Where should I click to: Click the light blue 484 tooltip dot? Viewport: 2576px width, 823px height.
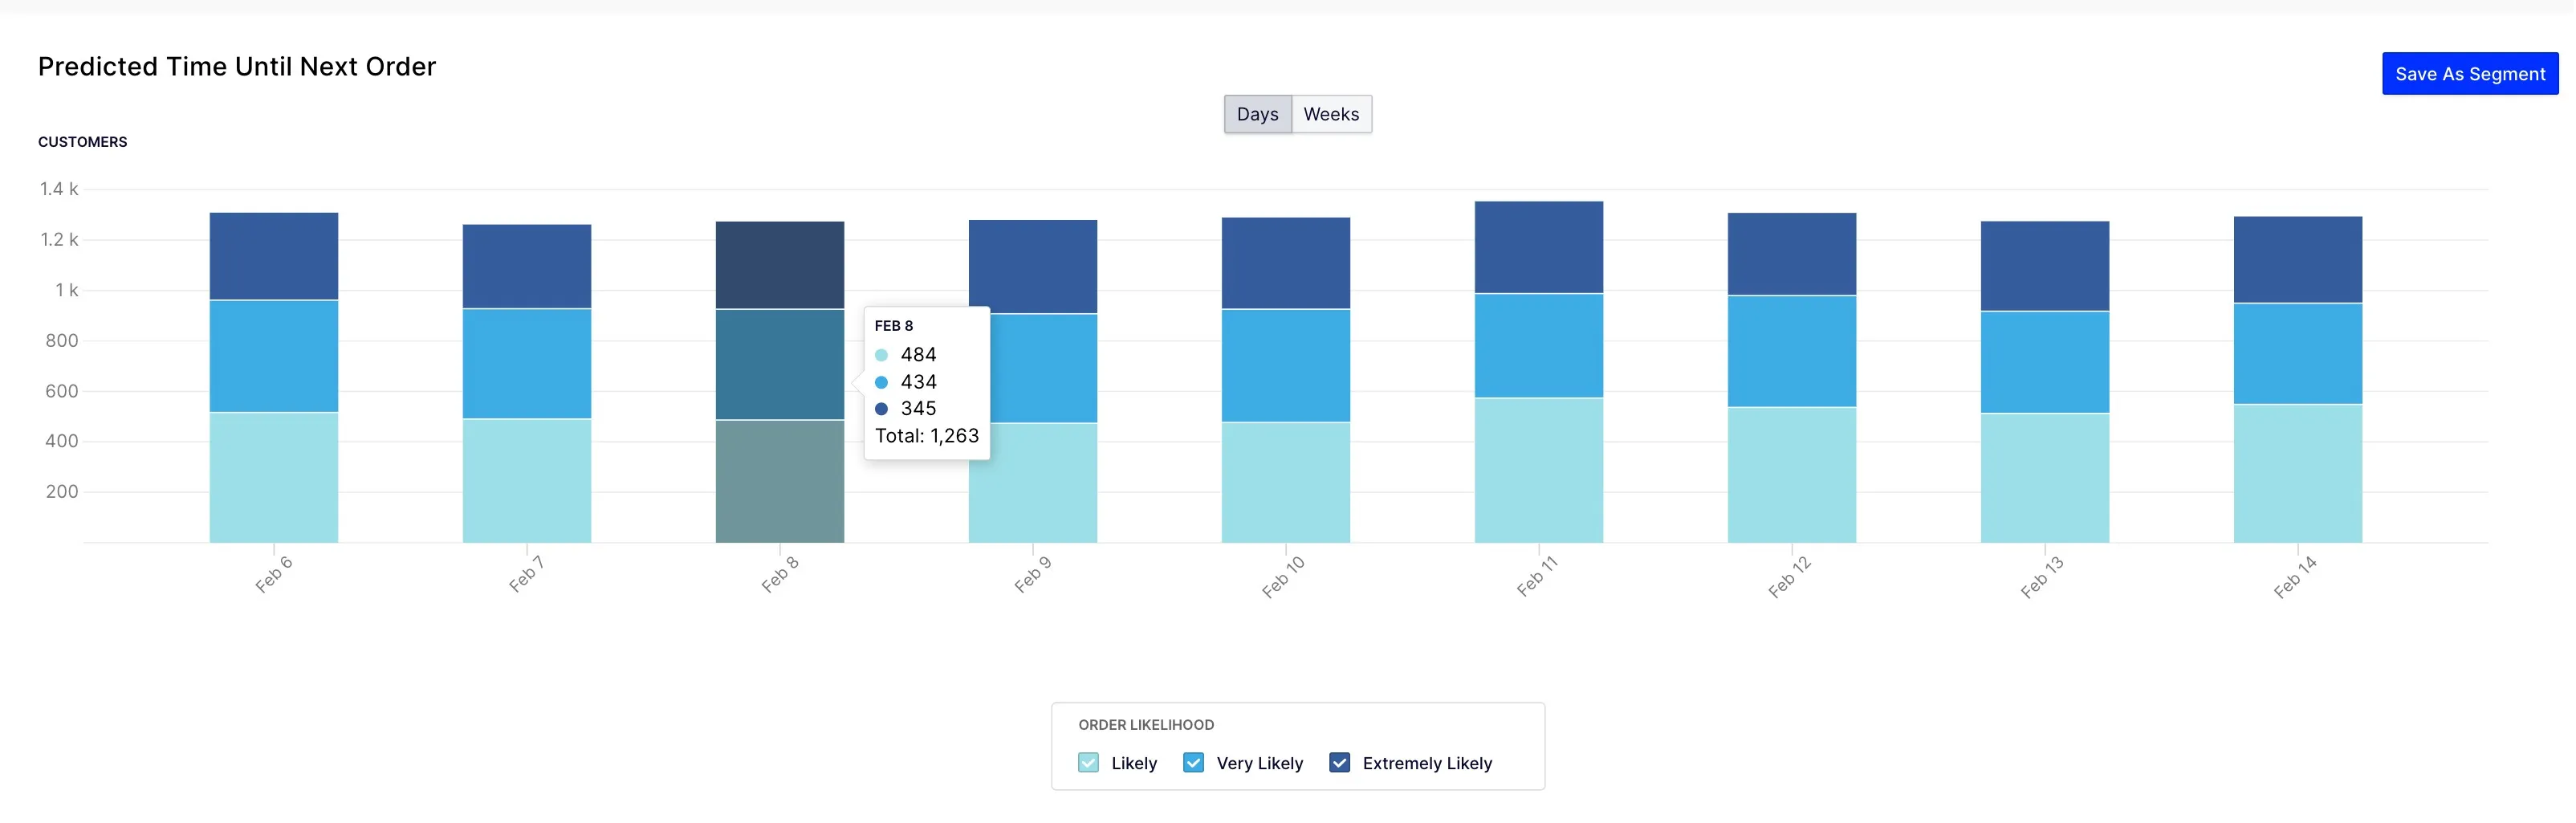[x=881, y=355]
